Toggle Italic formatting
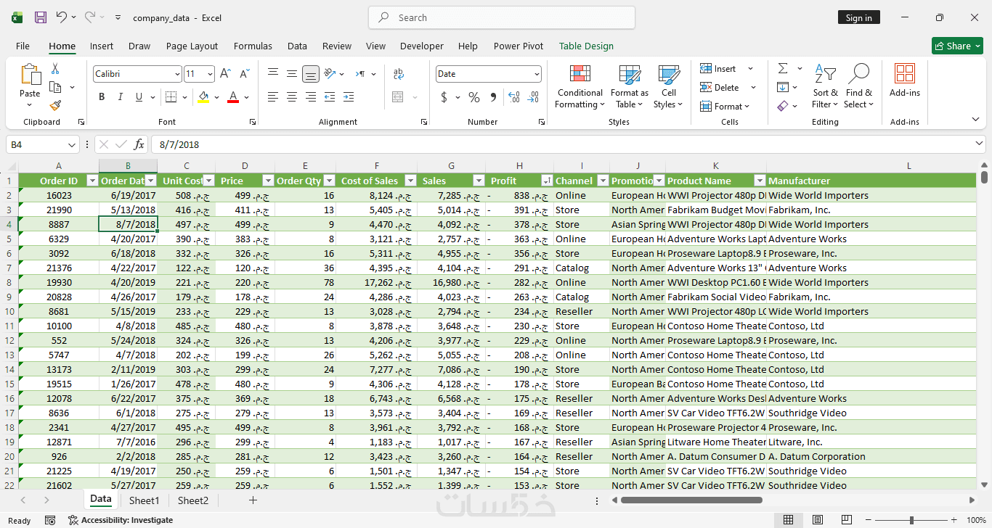 click(x=120, y=97)
